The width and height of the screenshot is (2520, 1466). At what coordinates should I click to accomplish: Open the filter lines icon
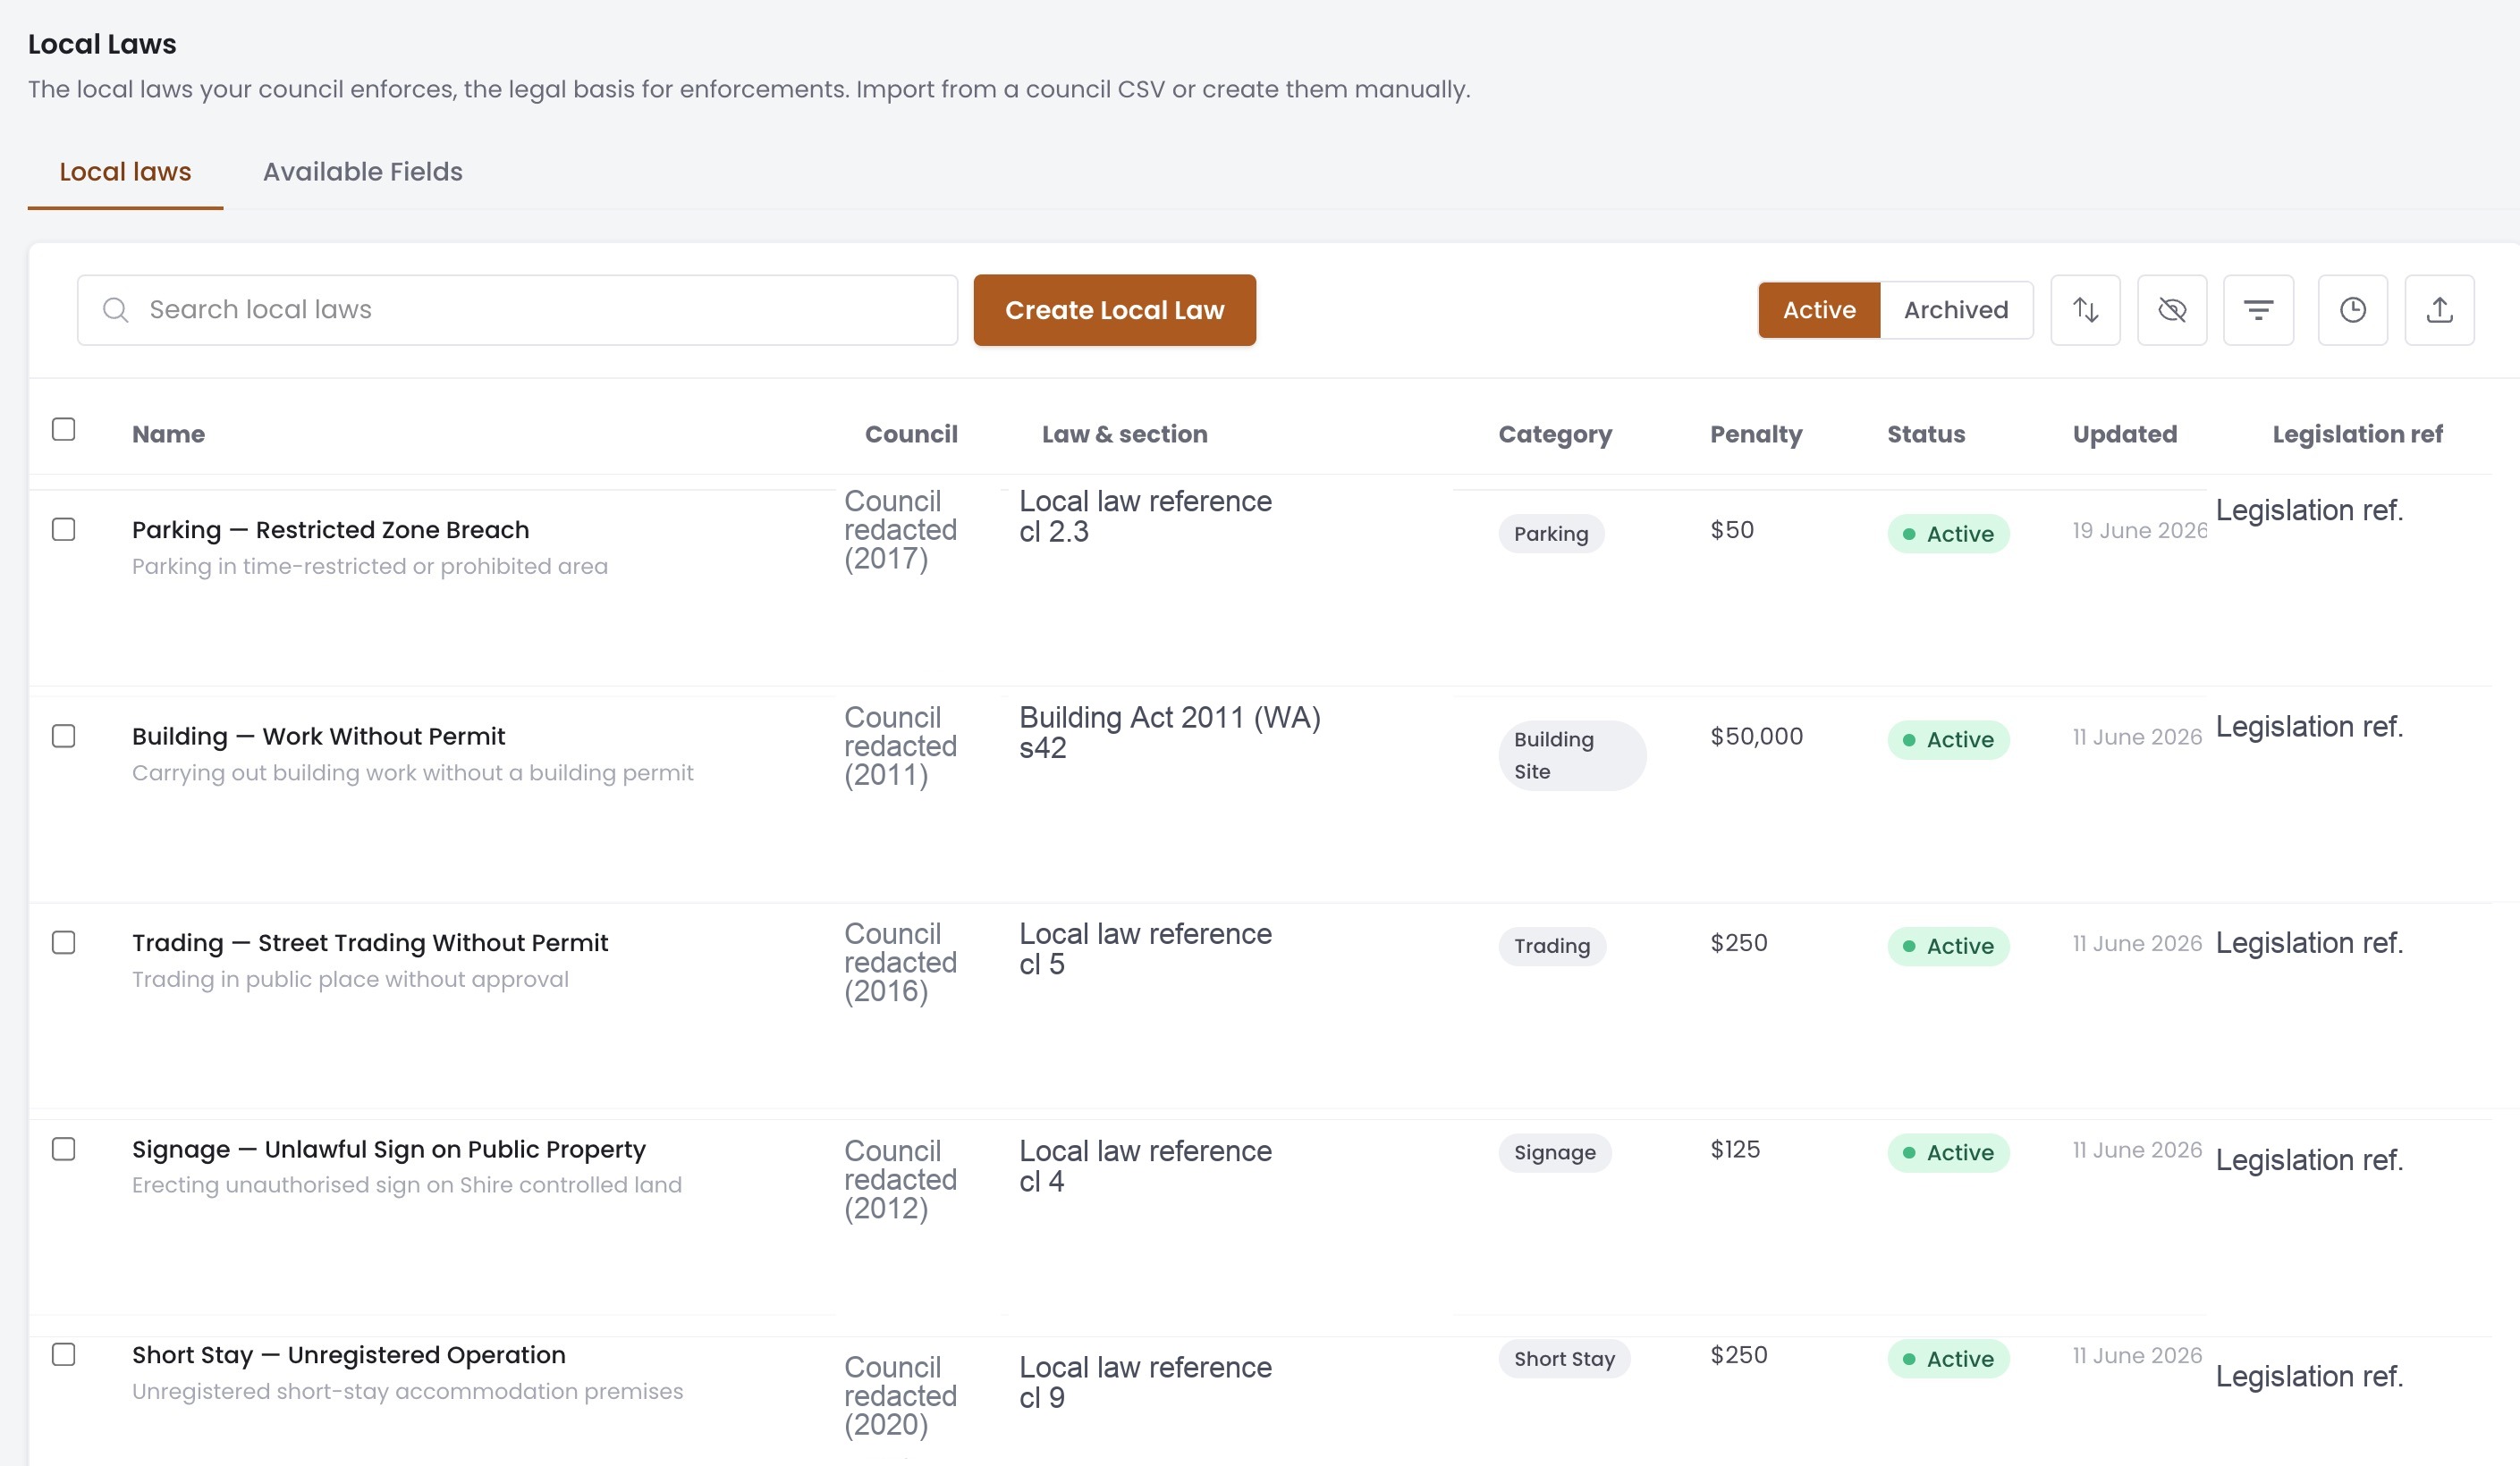click(2258, 310)
